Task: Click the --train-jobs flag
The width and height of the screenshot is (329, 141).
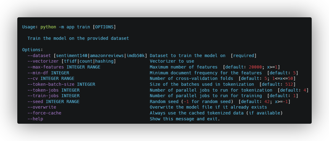Action: pos(43,96)
